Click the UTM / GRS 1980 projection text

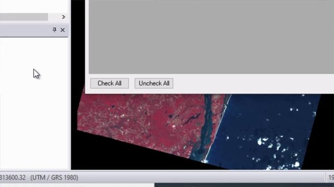[54, 178]
